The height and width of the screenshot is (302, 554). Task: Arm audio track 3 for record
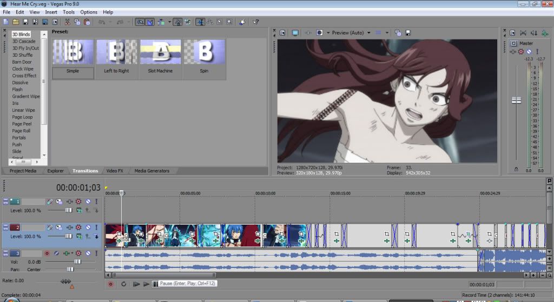tap(47, 253)
